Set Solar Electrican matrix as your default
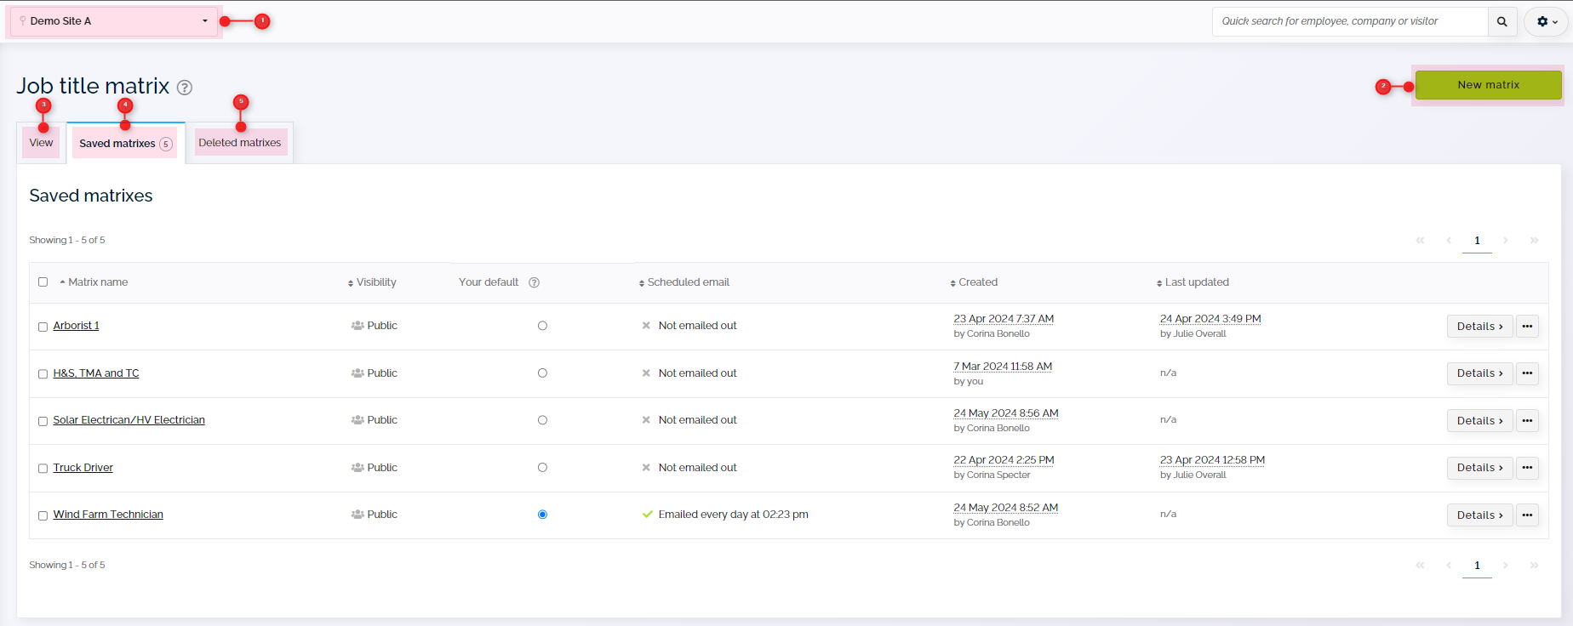The width and height of the screenshot is (1573, 626). [x=542, y=420]
